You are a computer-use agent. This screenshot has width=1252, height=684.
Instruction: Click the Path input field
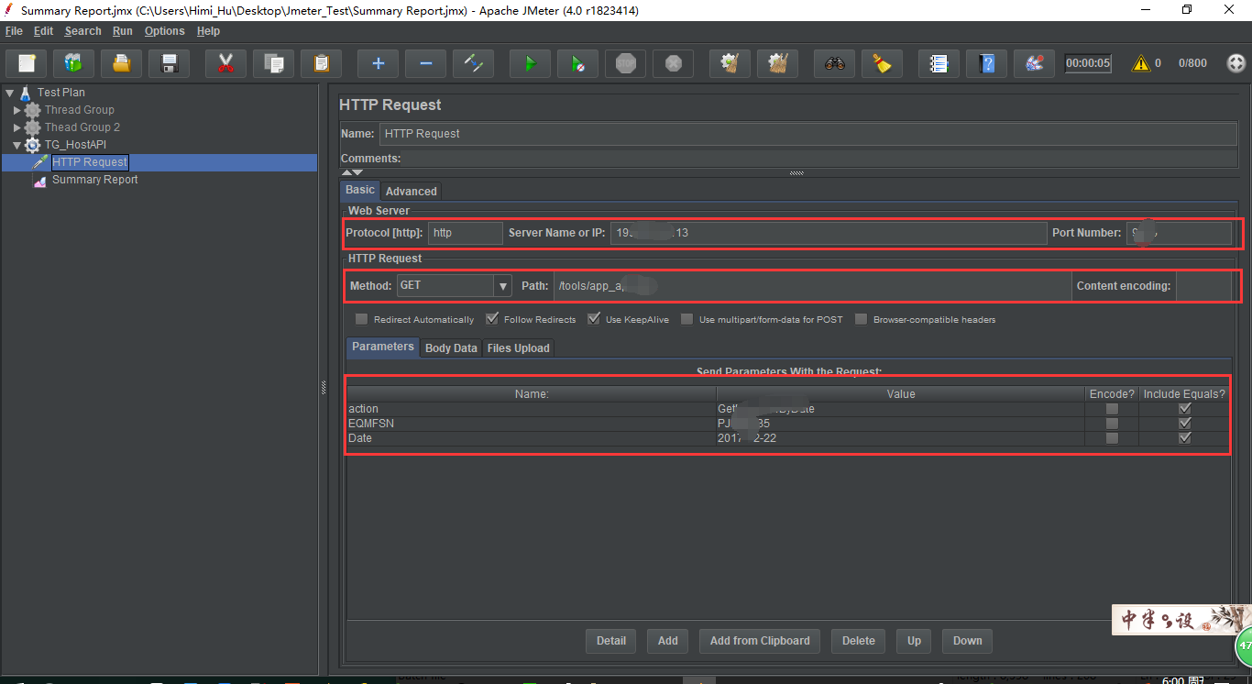[812, 286]
